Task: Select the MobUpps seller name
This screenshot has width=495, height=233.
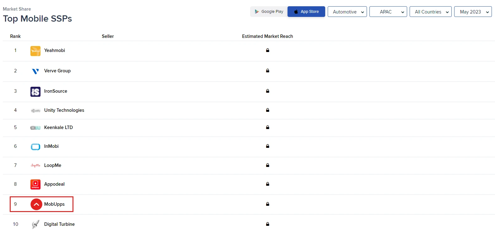Action: [x=54, y=204]
